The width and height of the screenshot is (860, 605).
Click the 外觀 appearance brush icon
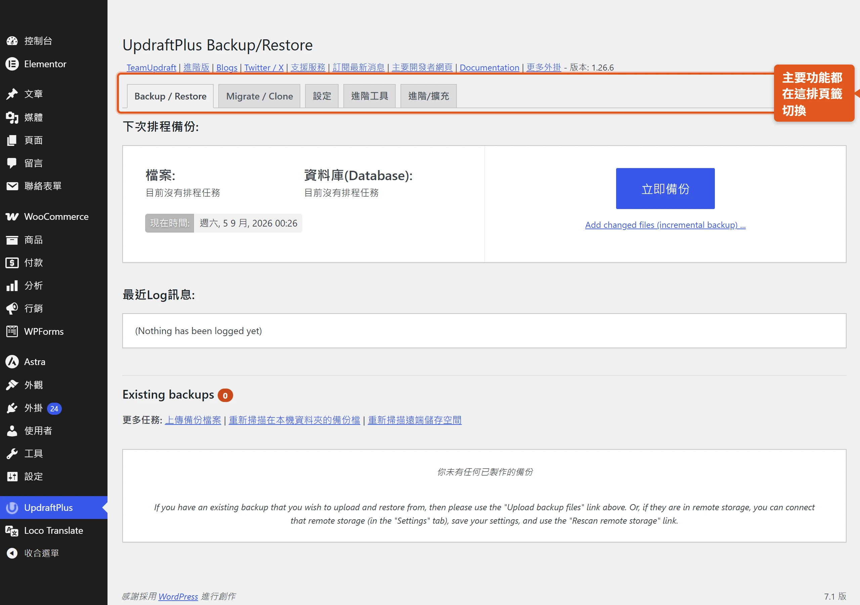[x=12, y=385]
